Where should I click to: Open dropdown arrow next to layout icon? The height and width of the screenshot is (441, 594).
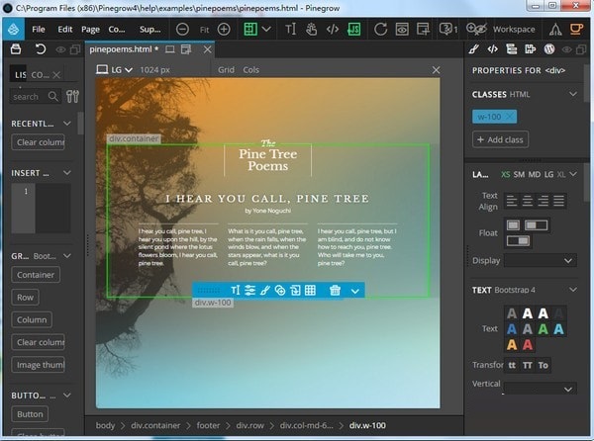pyautogui.click(x=266, y=29)
